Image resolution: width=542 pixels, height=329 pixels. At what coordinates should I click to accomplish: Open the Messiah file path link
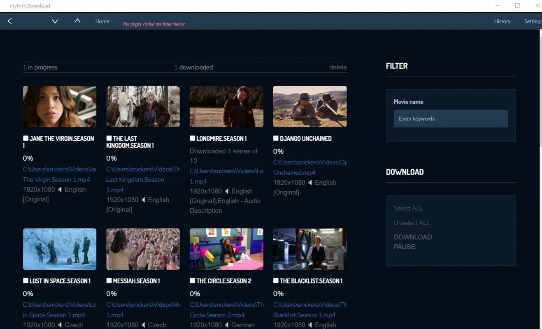(143, 310)
